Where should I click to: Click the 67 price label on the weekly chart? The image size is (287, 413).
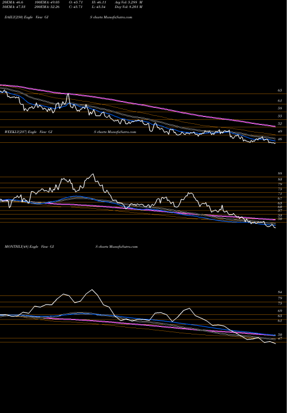tap(280, 198)
